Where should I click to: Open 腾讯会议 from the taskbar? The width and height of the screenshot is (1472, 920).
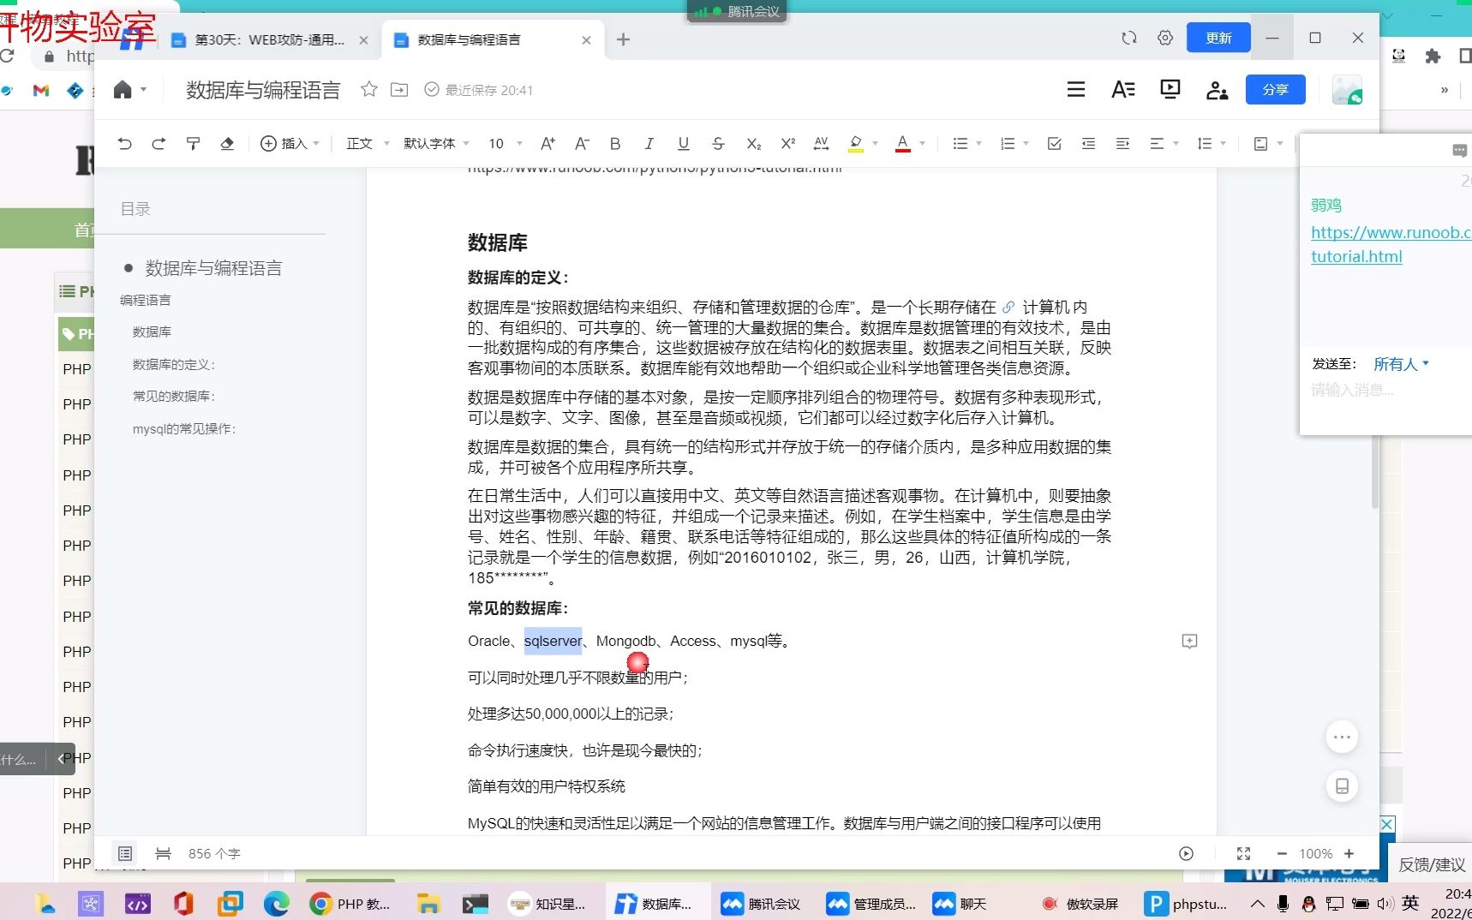[x=761, y=904]
